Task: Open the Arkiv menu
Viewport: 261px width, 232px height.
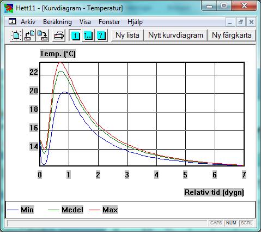Action: 28,22
